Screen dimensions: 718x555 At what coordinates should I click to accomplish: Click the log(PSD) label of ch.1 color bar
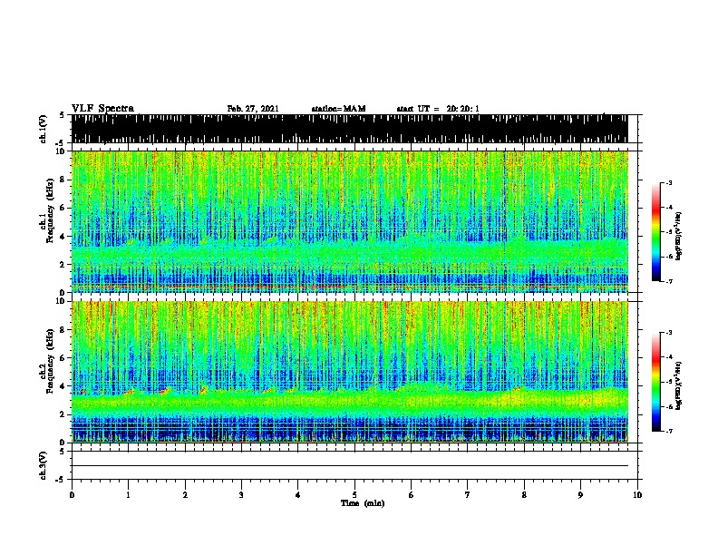pos(679,236)
